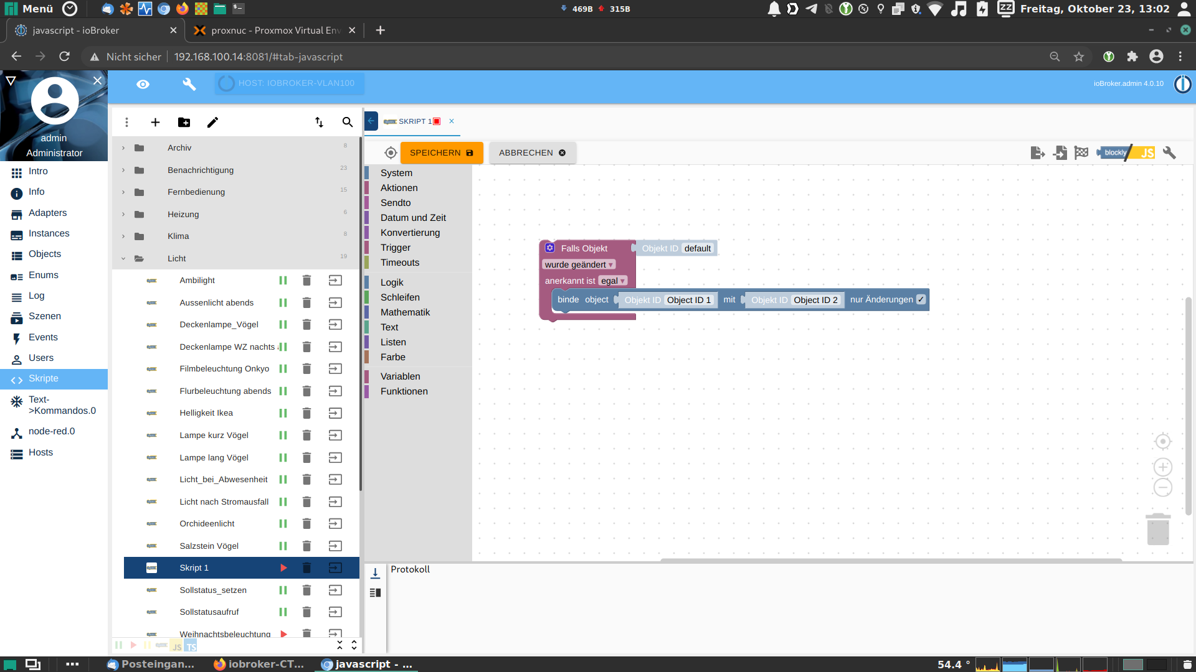
Task: Open Timeouts block category
Action: (x=400, y=263)
